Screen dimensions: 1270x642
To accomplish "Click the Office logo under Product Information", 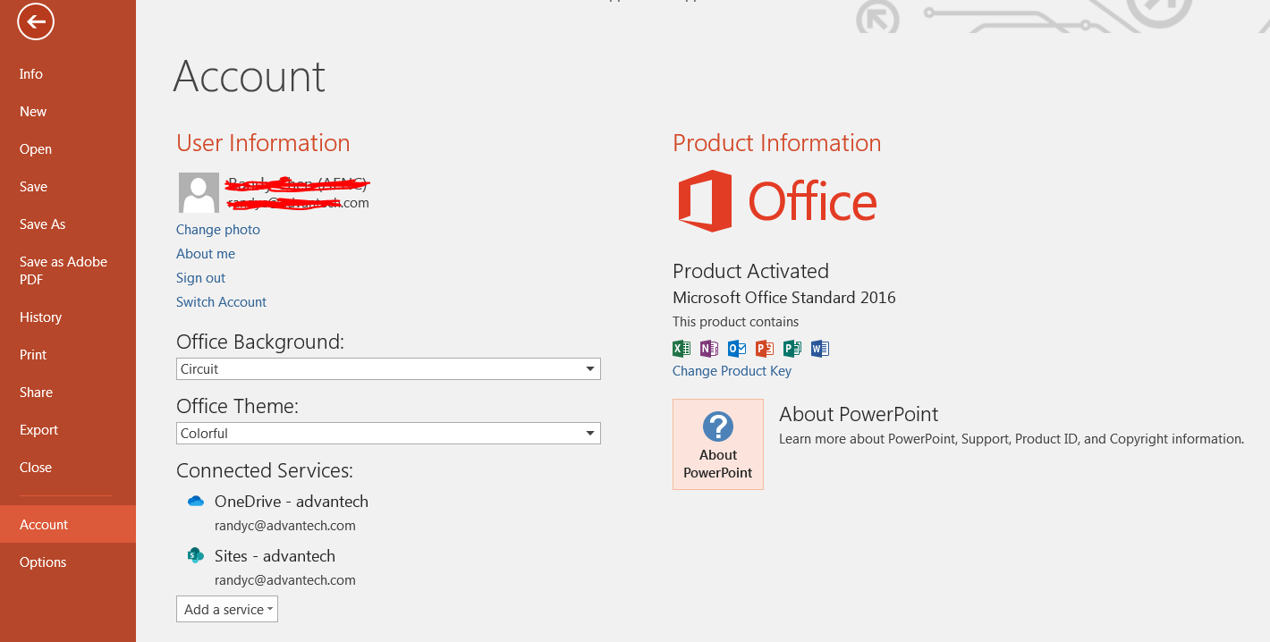I will [777, 201].
